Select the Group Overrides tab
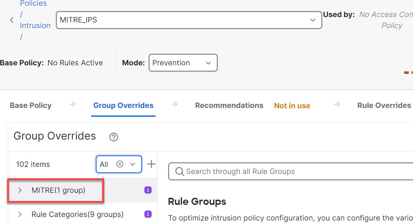 pos(123,105)
